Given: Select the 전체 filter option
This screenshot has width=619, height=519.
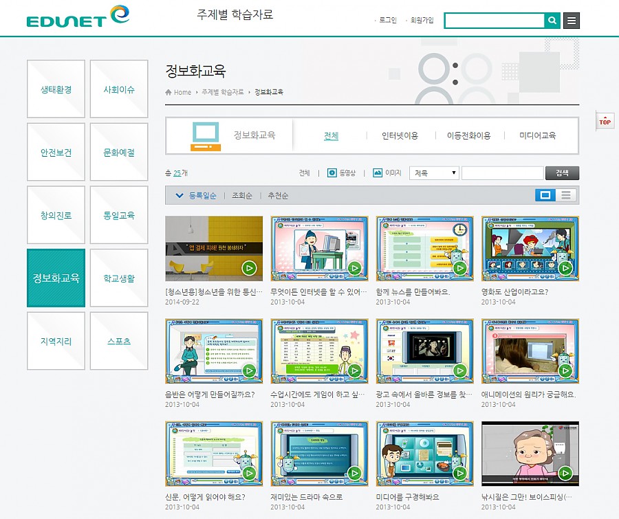Looking at the screenshot, I should [304, 173].
